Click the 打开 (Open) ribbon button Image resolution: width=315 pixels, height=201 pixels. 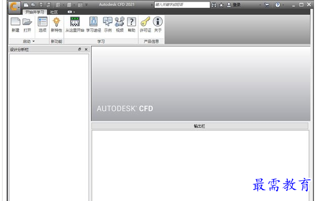point(27,25)
